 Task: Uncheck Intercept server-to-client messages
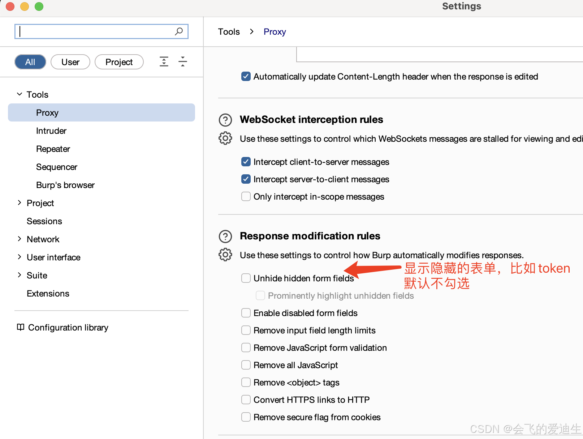pos(246,179)
